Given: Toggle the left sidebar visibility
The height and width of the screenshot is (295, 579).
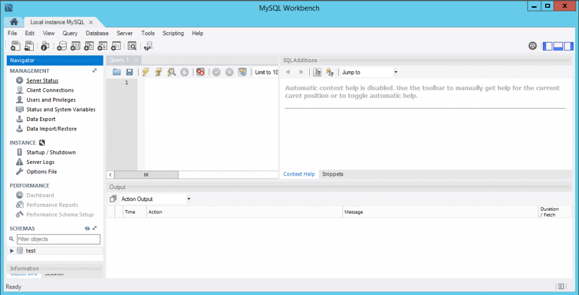Looking at the screenshot, I should point(547,46).
